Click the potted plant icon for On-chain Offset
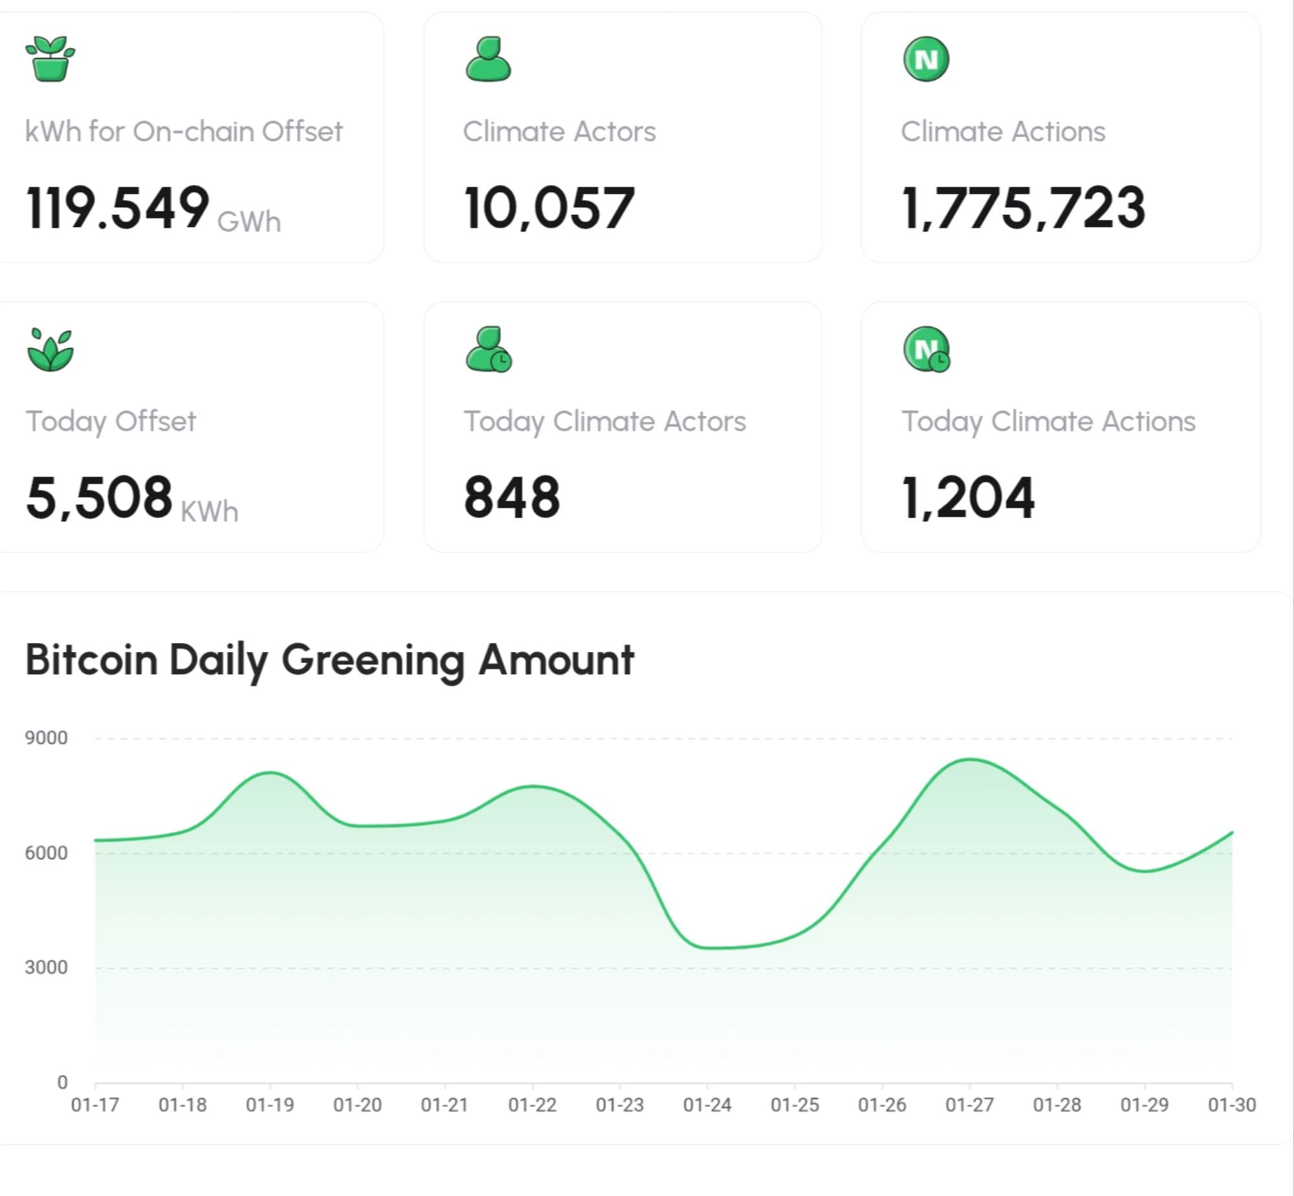Screen dimensions: 1294x1196 pos(50,59)
